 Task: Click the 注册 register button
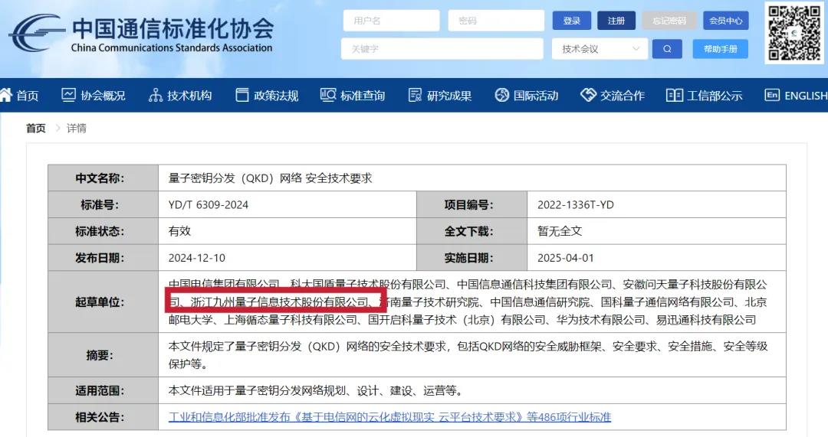coord(616,21)
